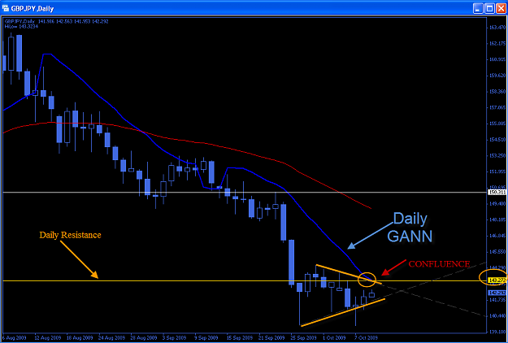Select the upper orange triangle trendline
The width and height of the screenshot is (508, 343).
[x=349, y=275]
